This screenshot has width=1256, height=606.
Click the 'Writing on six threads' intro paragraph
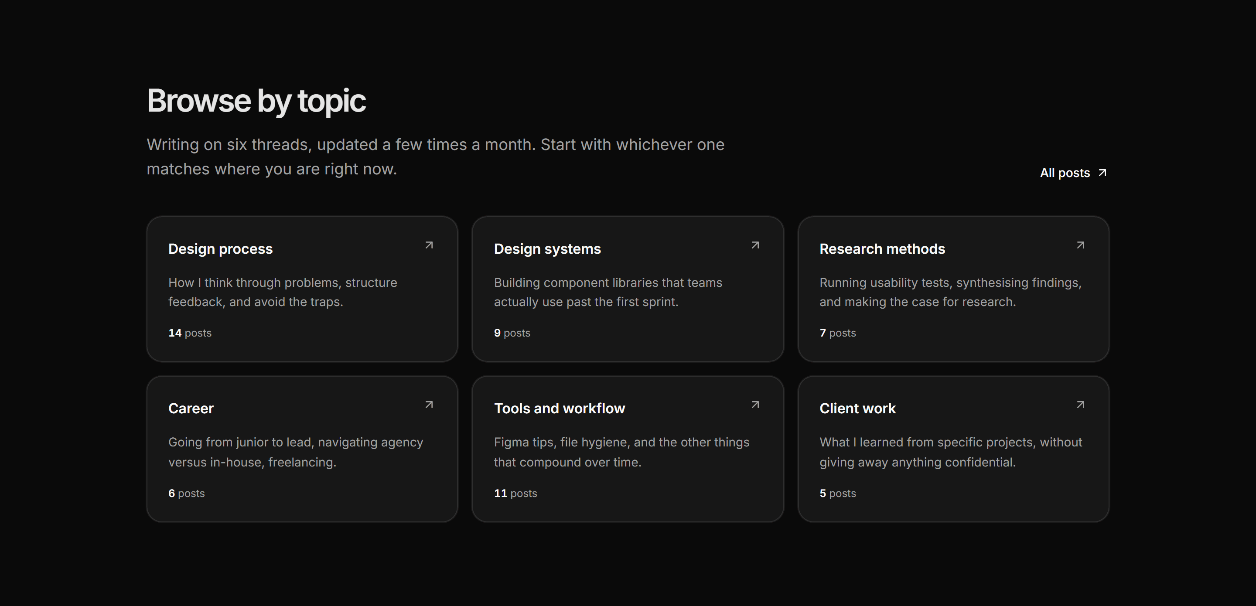coord(435,157)
